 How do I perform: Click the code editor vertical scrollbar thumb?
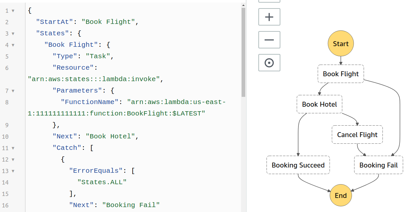point(243,52)
